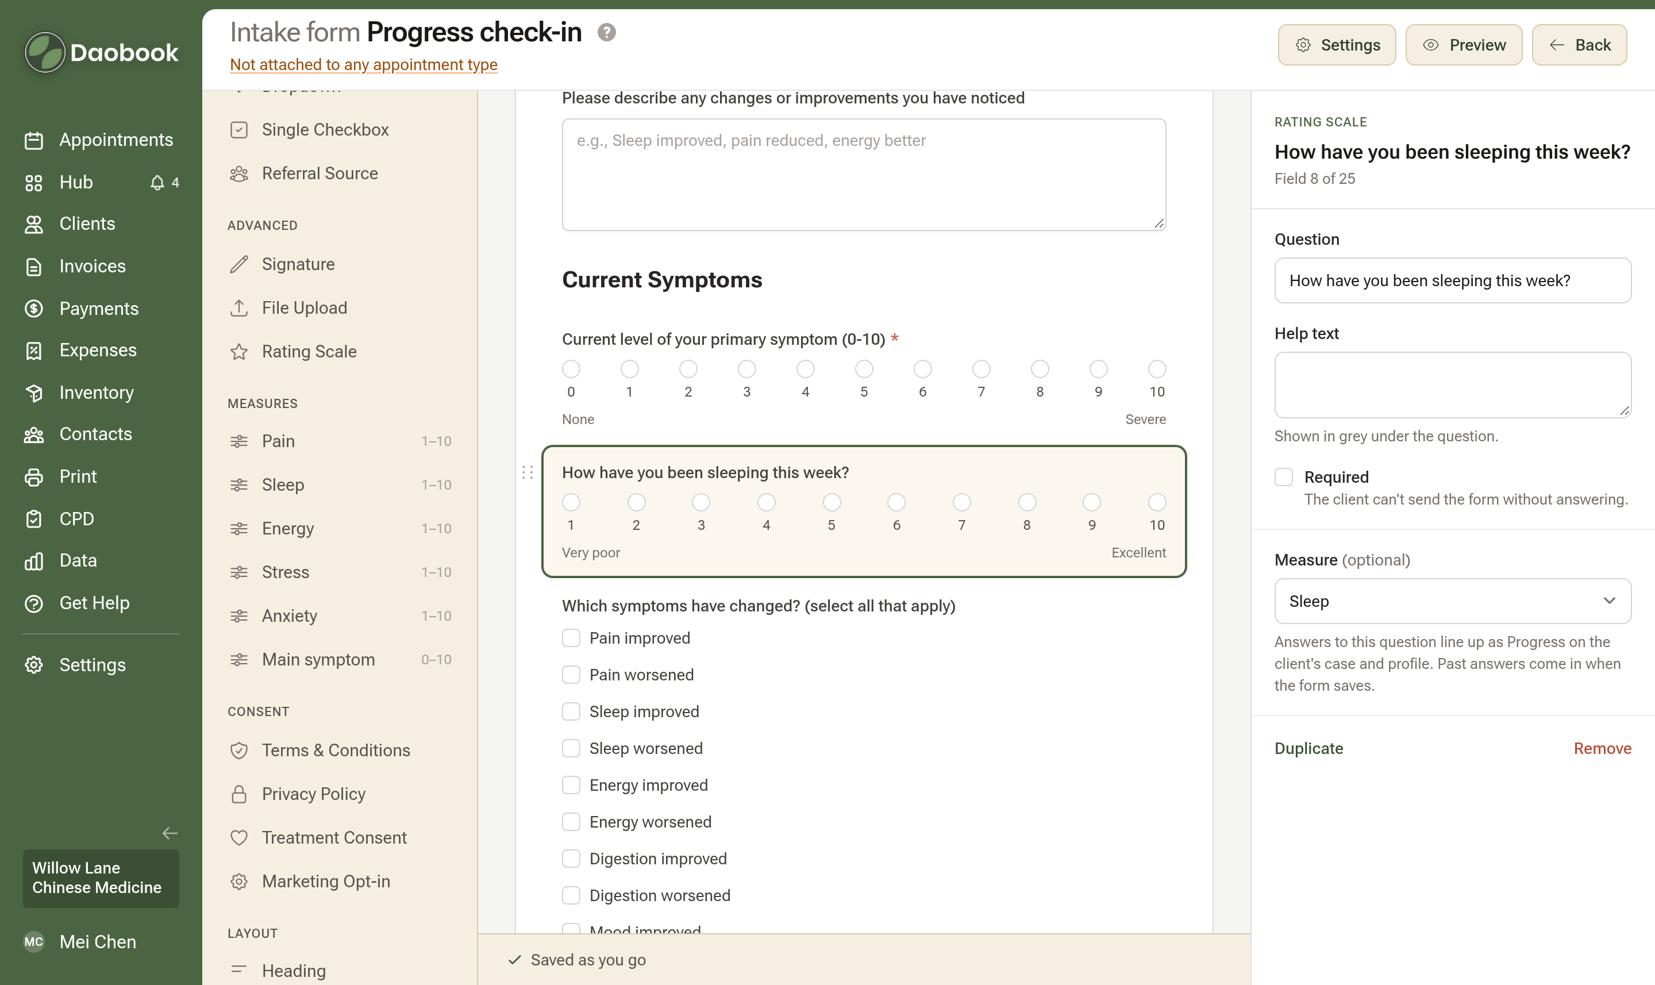Viewport: 1655px width, 985px height.
Task: Add a Single Checkbox field
Action: 340,129
